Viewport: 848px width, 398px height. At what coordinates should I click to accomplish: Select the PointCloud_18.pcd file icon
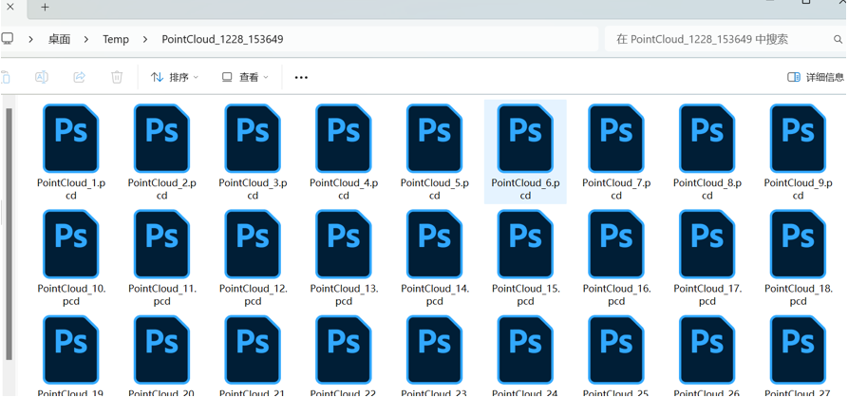coord(798,244)
